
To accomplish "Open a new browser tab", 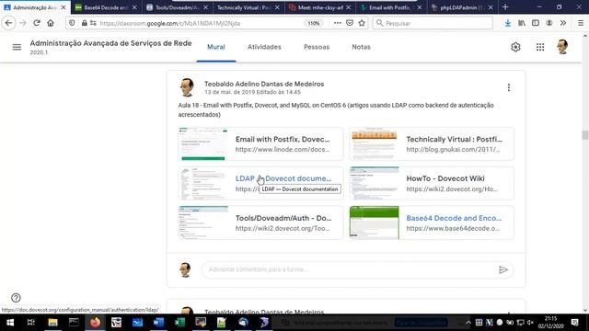I will click(x=505, y=7).
